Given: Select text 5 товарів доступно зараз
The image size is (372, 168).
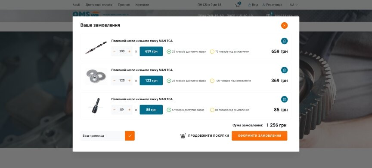Looking at the screenshot, I should tap(188, 110).
